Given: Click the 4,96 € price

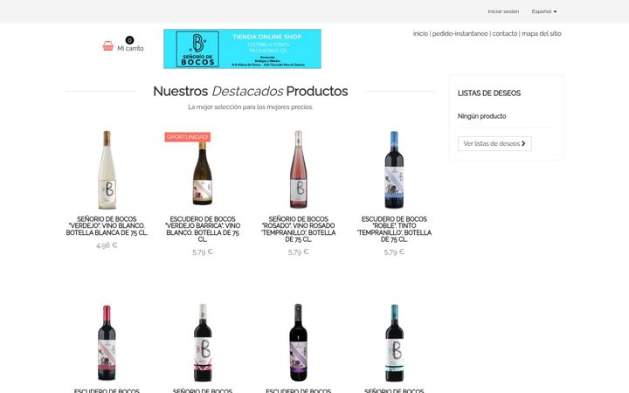Looking at the screenshot, I should [x=107, y=245].
